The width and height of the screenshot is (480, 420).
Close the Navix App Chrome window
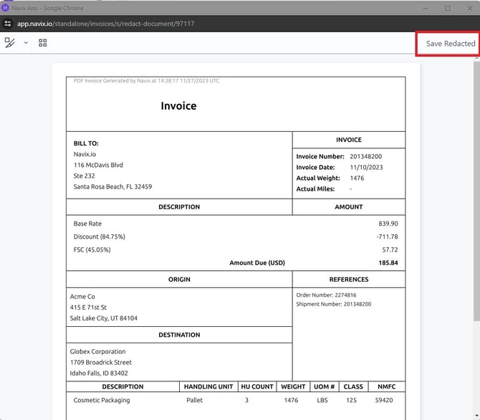coord(470,9)
